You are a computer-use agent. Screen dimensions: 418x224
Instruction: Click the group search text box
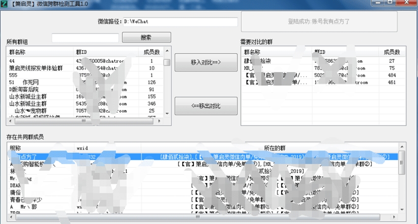tap(85, 38)
